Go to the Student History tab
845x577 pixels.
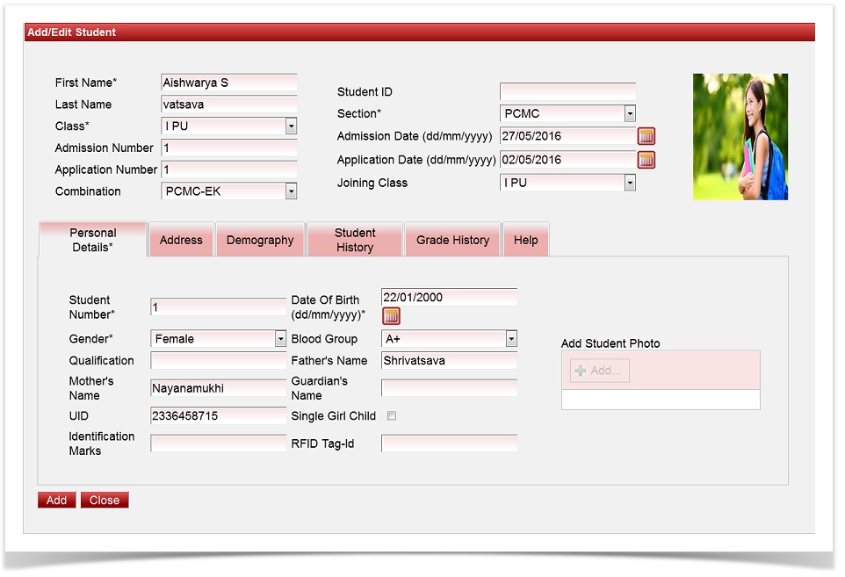(355, 240)
